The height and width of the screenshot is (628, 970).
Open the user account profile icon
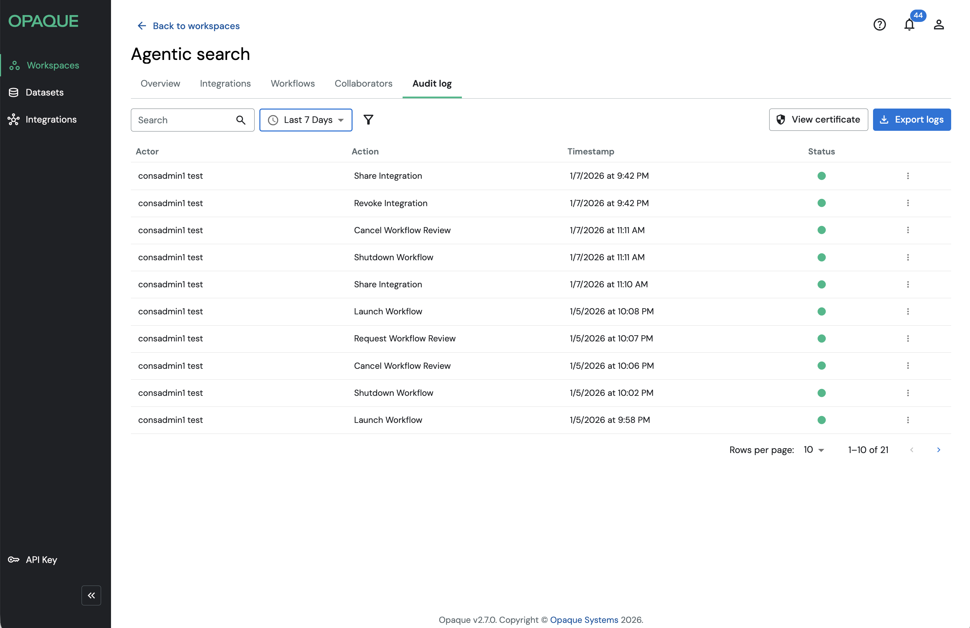(x=938, y=25)
